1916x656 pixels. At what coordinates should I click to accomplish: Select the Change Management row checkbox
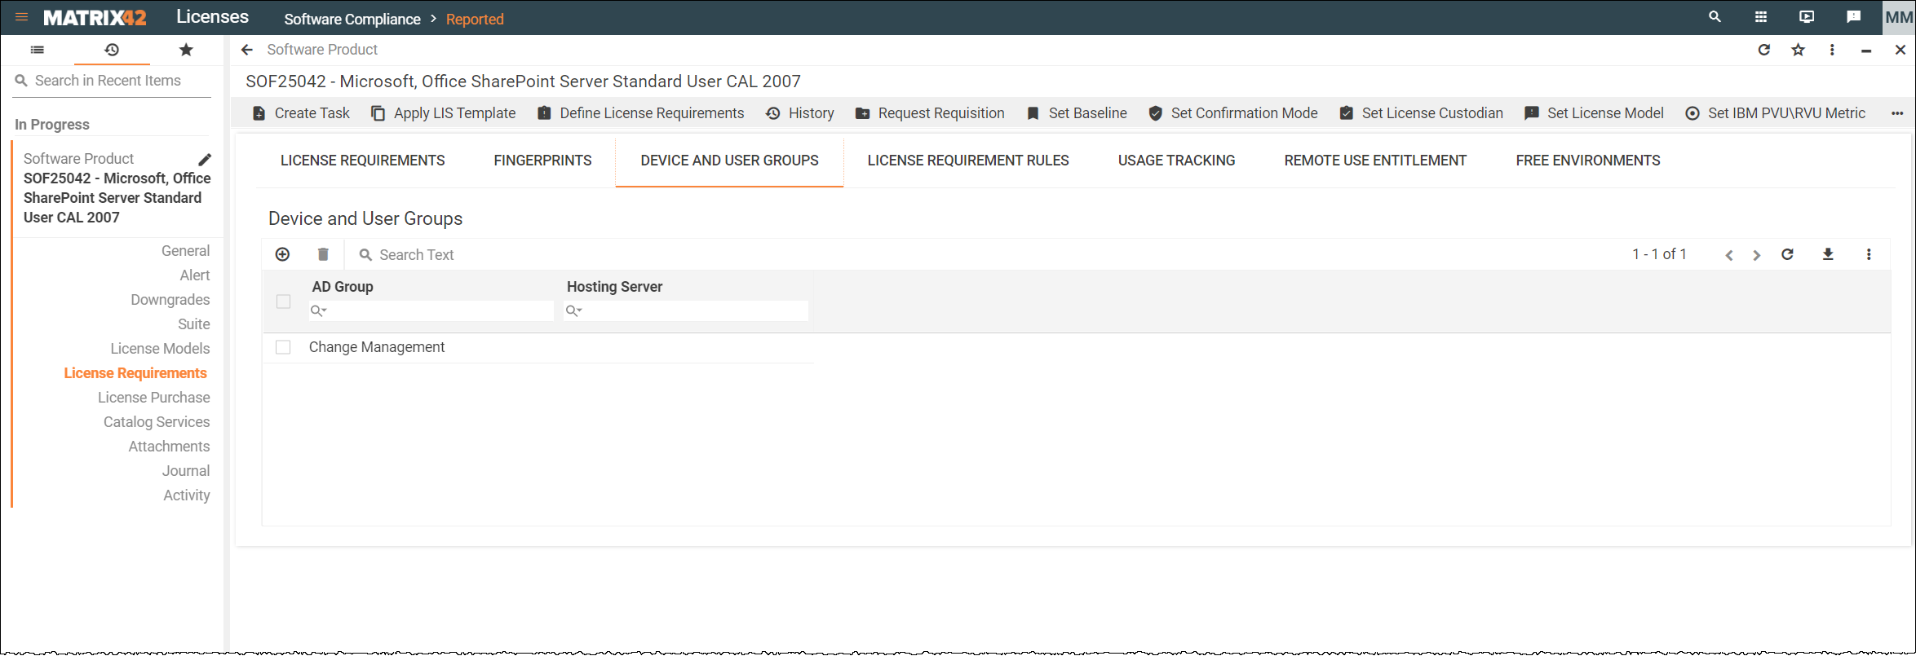click(283, 347)
